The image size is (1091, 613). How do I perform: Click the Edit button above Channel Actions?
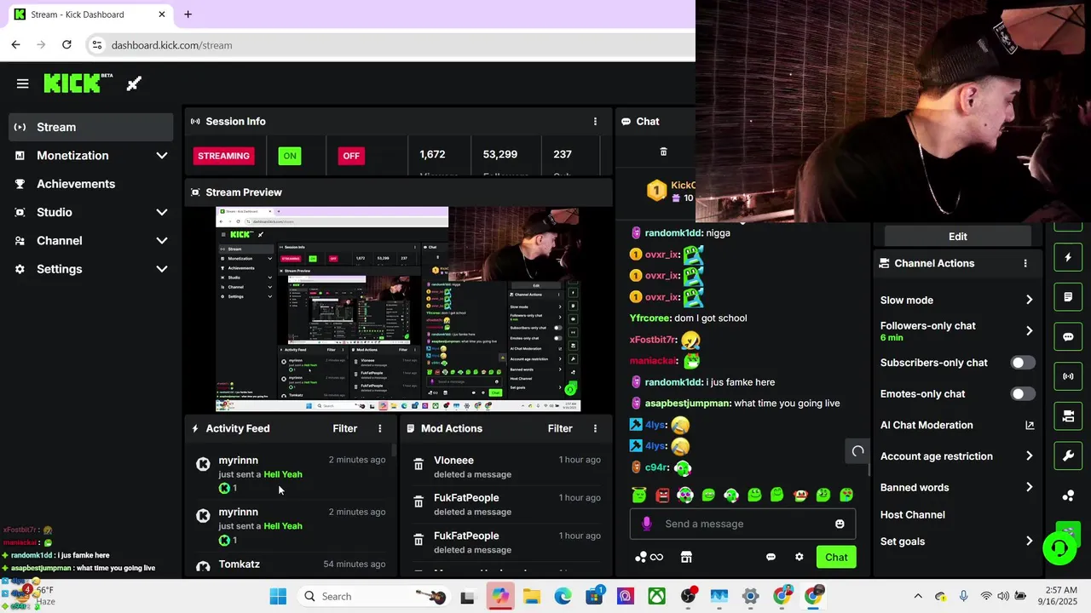958,236
